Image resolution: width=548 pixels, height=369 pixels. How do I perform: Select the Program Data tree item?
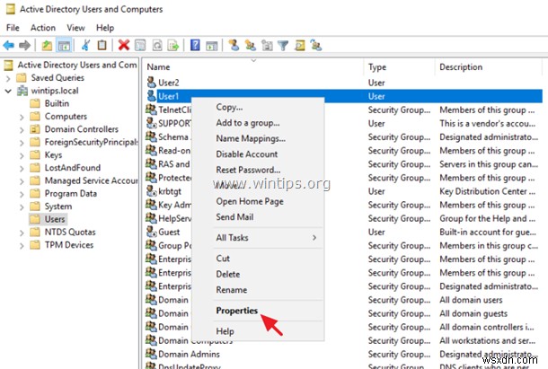(x=71, y=193)
